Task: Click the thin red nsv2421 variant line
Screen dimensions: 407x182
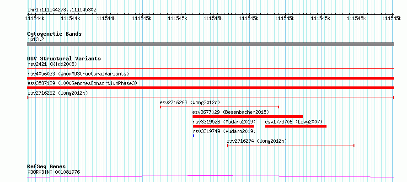Action: click(x=210, y=68)
